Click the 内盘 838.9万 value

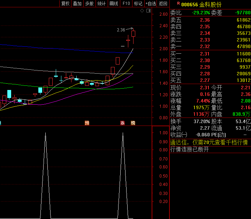241,114
